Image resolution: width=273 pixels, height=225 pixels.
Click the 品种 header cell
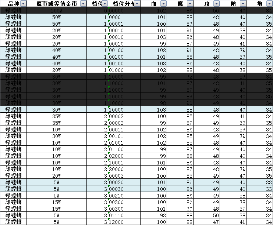pyautogui.click(x=11, y=4)
